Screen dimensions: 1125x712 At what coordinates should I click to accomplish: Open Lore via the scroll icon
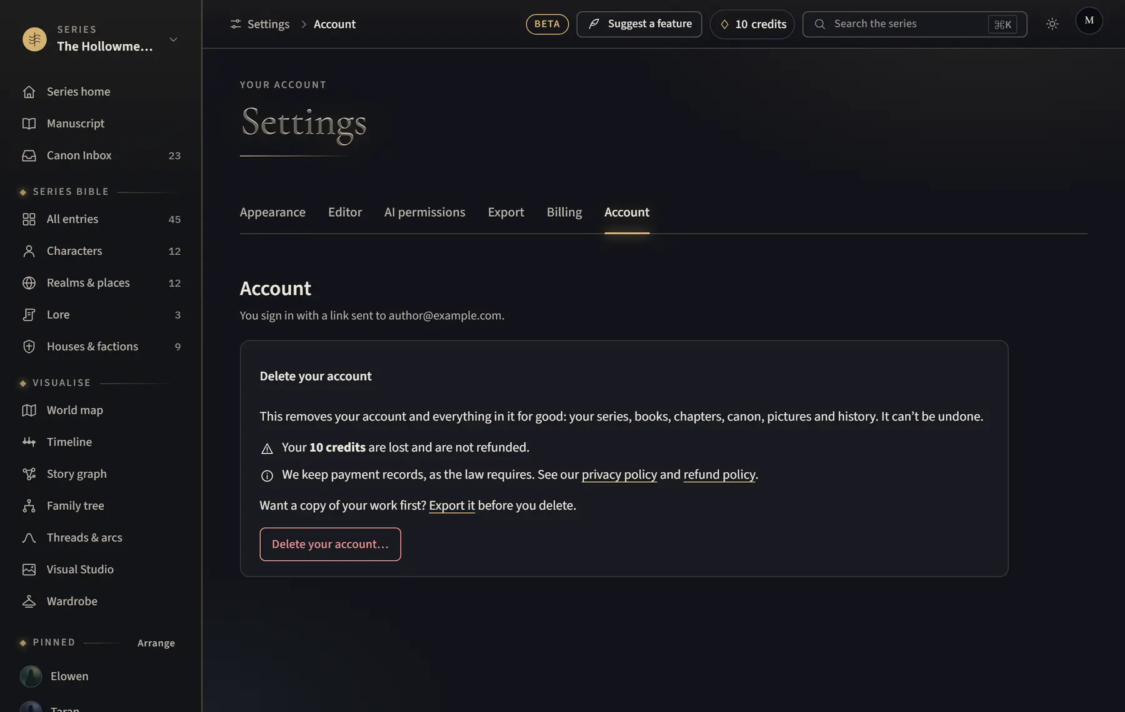click(29, 315)
